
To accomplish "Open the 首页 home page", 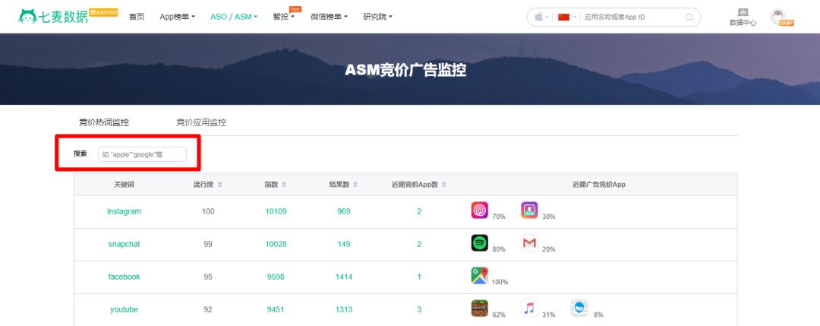I will [x=137, y=17].
